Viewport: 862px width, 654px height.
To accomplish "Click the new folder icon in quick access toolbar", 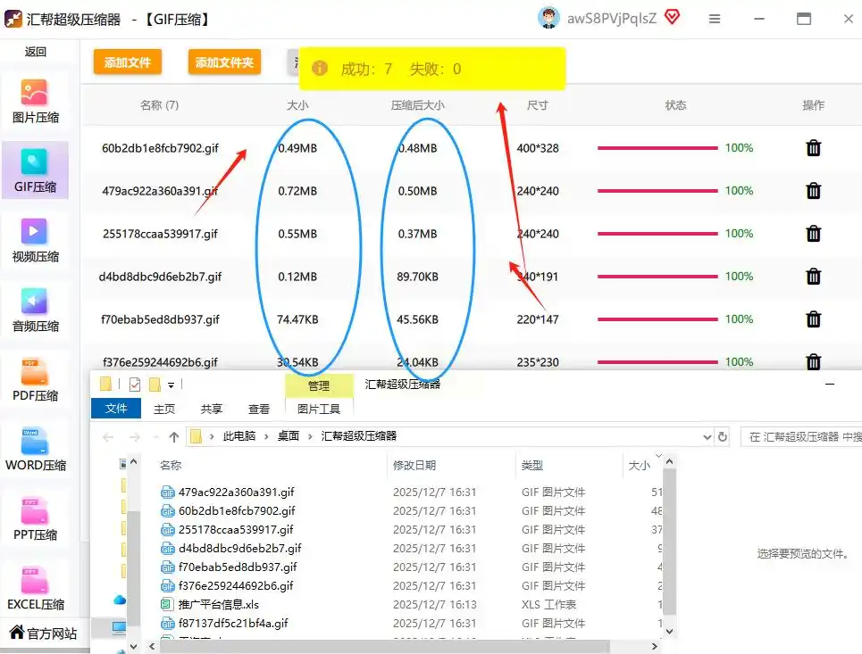I will (155, 385).
